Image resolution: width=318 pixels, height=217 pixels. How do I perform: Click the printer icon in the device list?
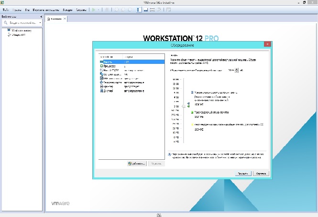click(101, 86)
